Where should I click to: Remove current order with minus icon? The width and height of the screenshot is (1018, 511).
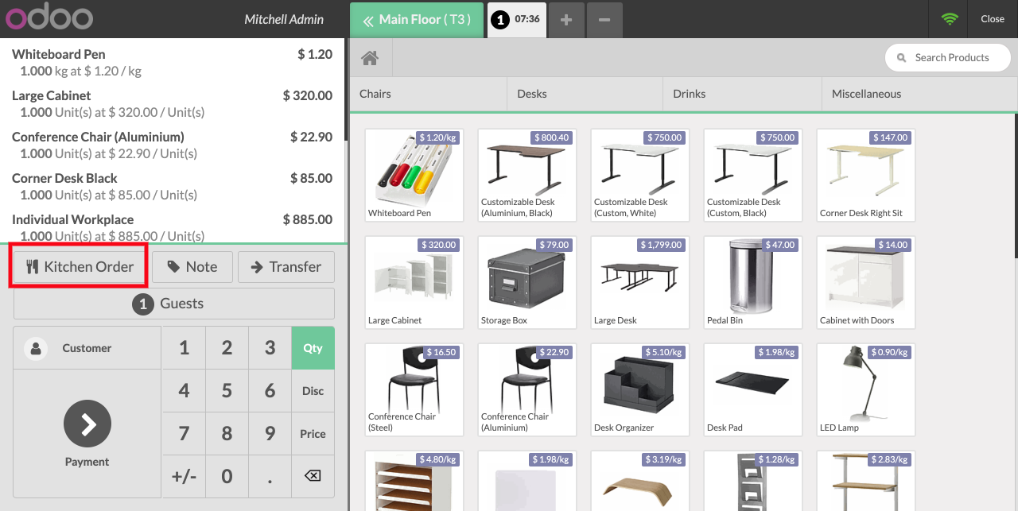[604, 20]
